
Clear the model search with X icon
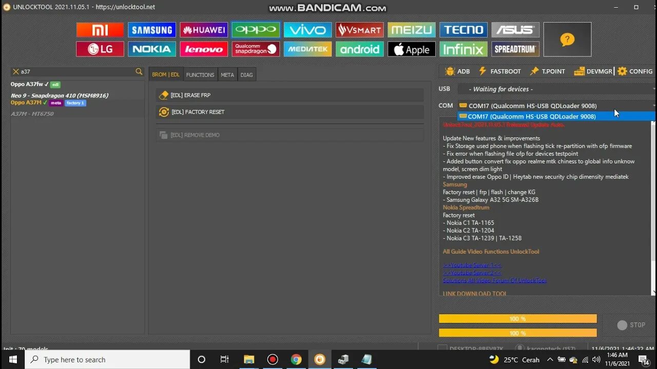[x=15, y=72]
